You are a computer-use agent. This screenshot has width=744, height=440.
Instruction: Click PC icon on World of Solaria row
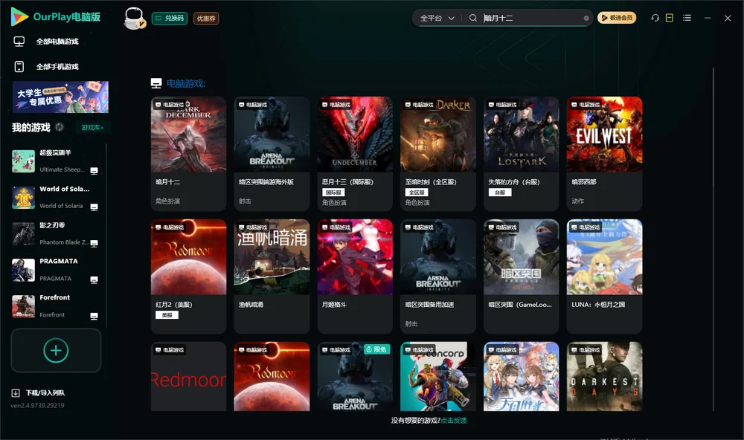[94, 207]
